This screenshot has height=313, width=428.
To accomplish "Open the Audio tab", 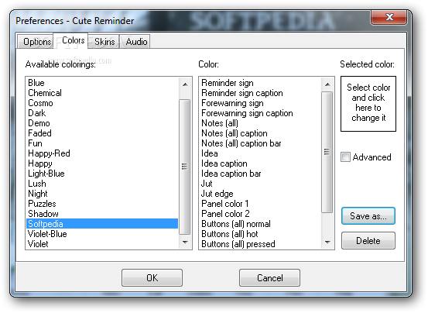I will pyautogui.click(x=135, y=42).
